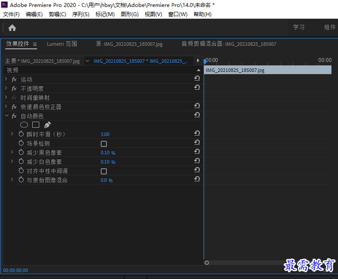Toggle animation stopwatch for 与原始图像混合
Image resolution: width=338 pixels, height=279 pixels.
(x=21, y=180)
